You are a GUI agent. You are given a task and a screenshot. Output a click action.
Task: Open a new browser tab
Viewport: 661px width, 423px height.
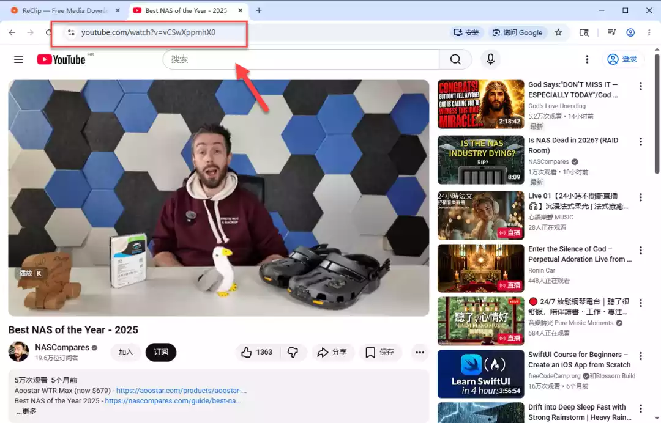pos(259,10)
